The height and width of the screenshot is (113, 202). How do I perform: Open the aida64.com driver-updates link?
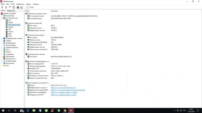[64, 92]
